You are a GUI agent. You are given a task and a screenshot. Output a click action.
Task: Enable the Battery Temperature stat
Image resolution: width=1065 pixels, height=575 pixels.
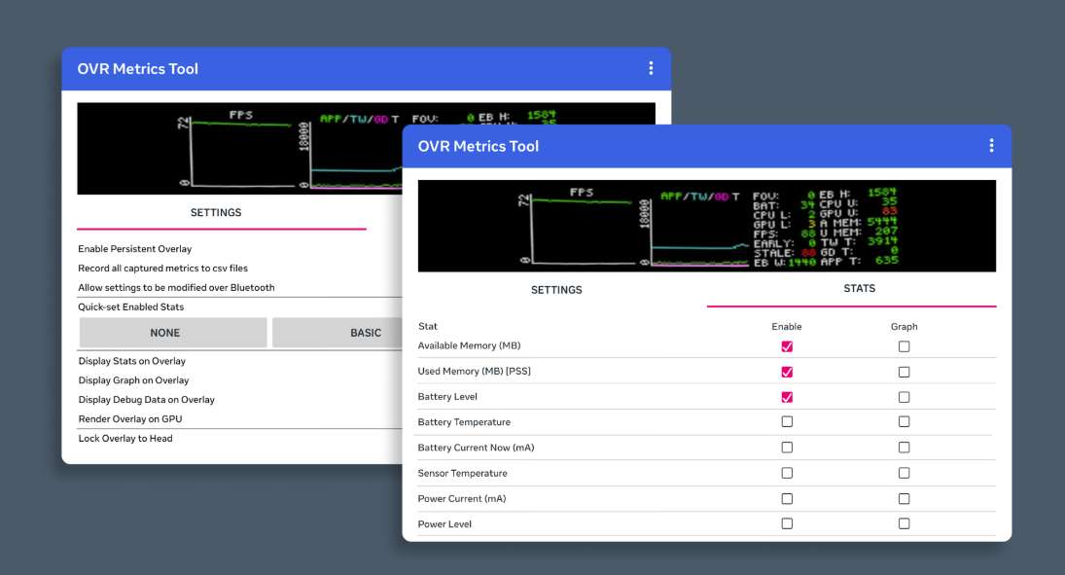point(787,422)
